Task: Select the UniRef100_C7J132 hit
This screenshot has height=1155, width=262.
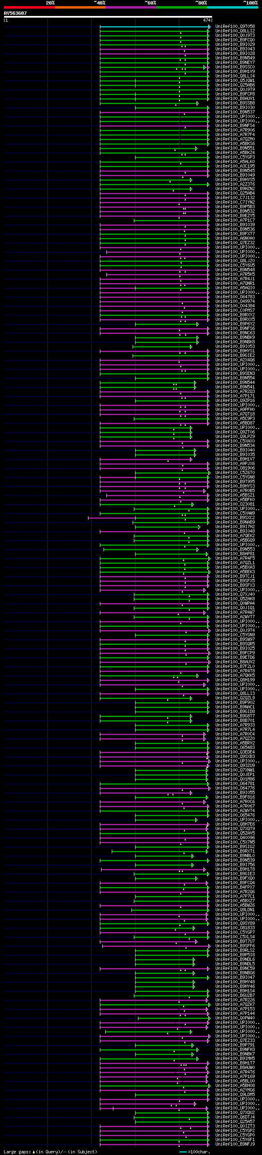Action: pyautogui.click(x=235, y=198)
